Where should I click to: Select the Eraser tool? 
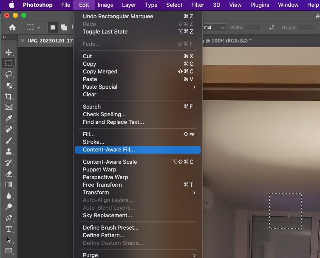coord(8,174)
